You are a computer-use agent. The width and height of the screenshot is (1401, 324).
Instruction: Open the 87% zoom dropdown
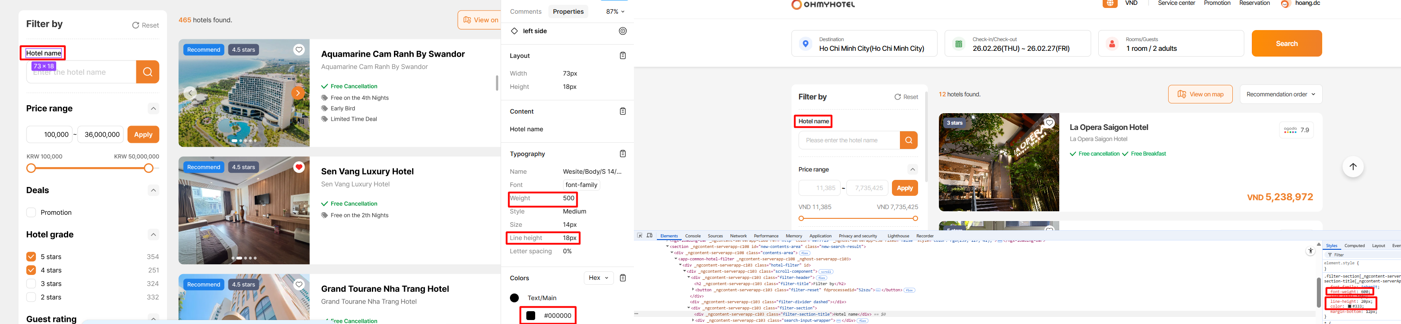click(x=615, y=11)
